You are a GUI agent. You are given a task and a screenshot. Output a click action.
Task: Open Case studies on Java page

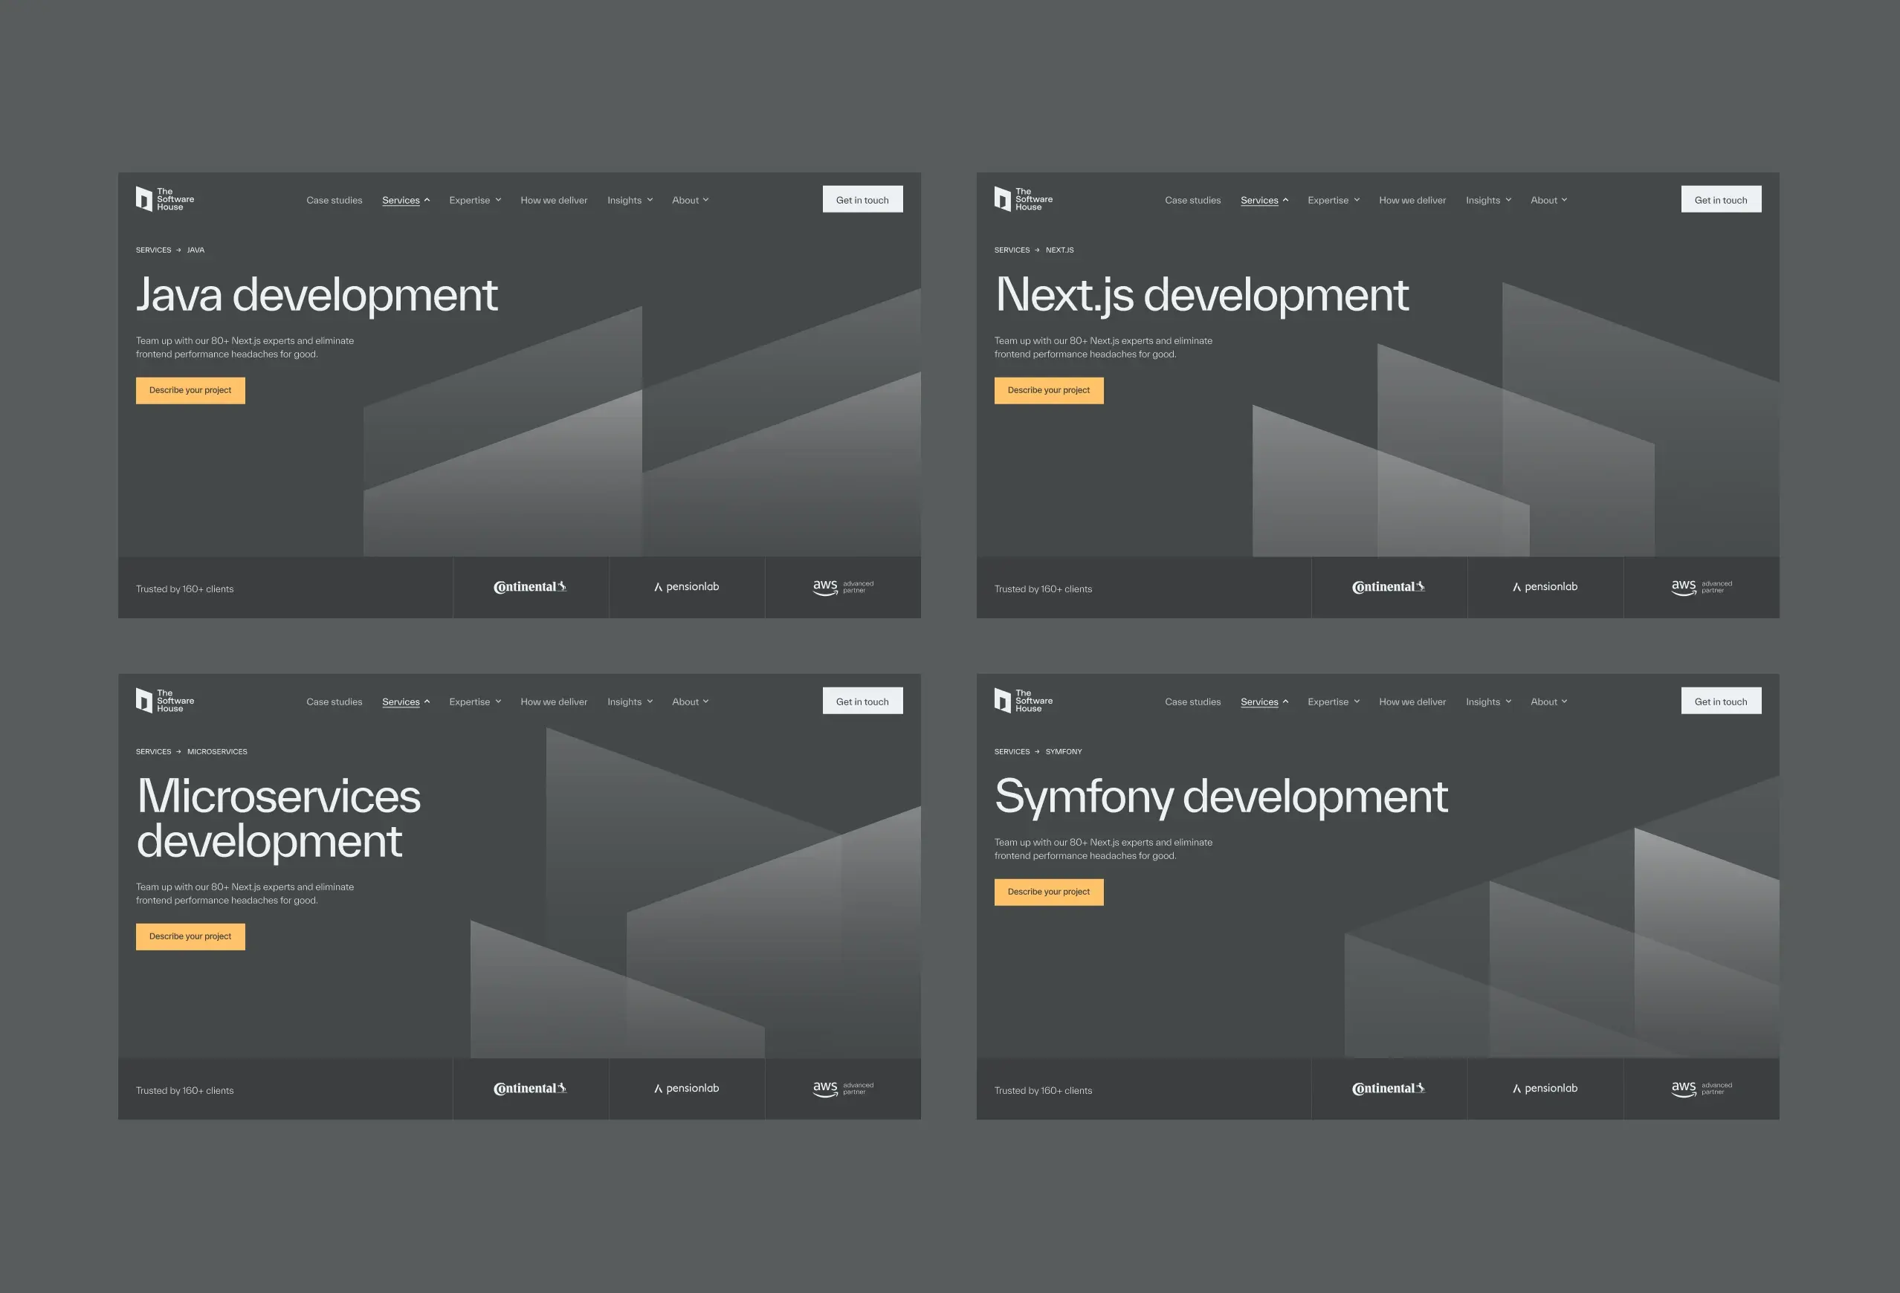[x=334, y=200]
